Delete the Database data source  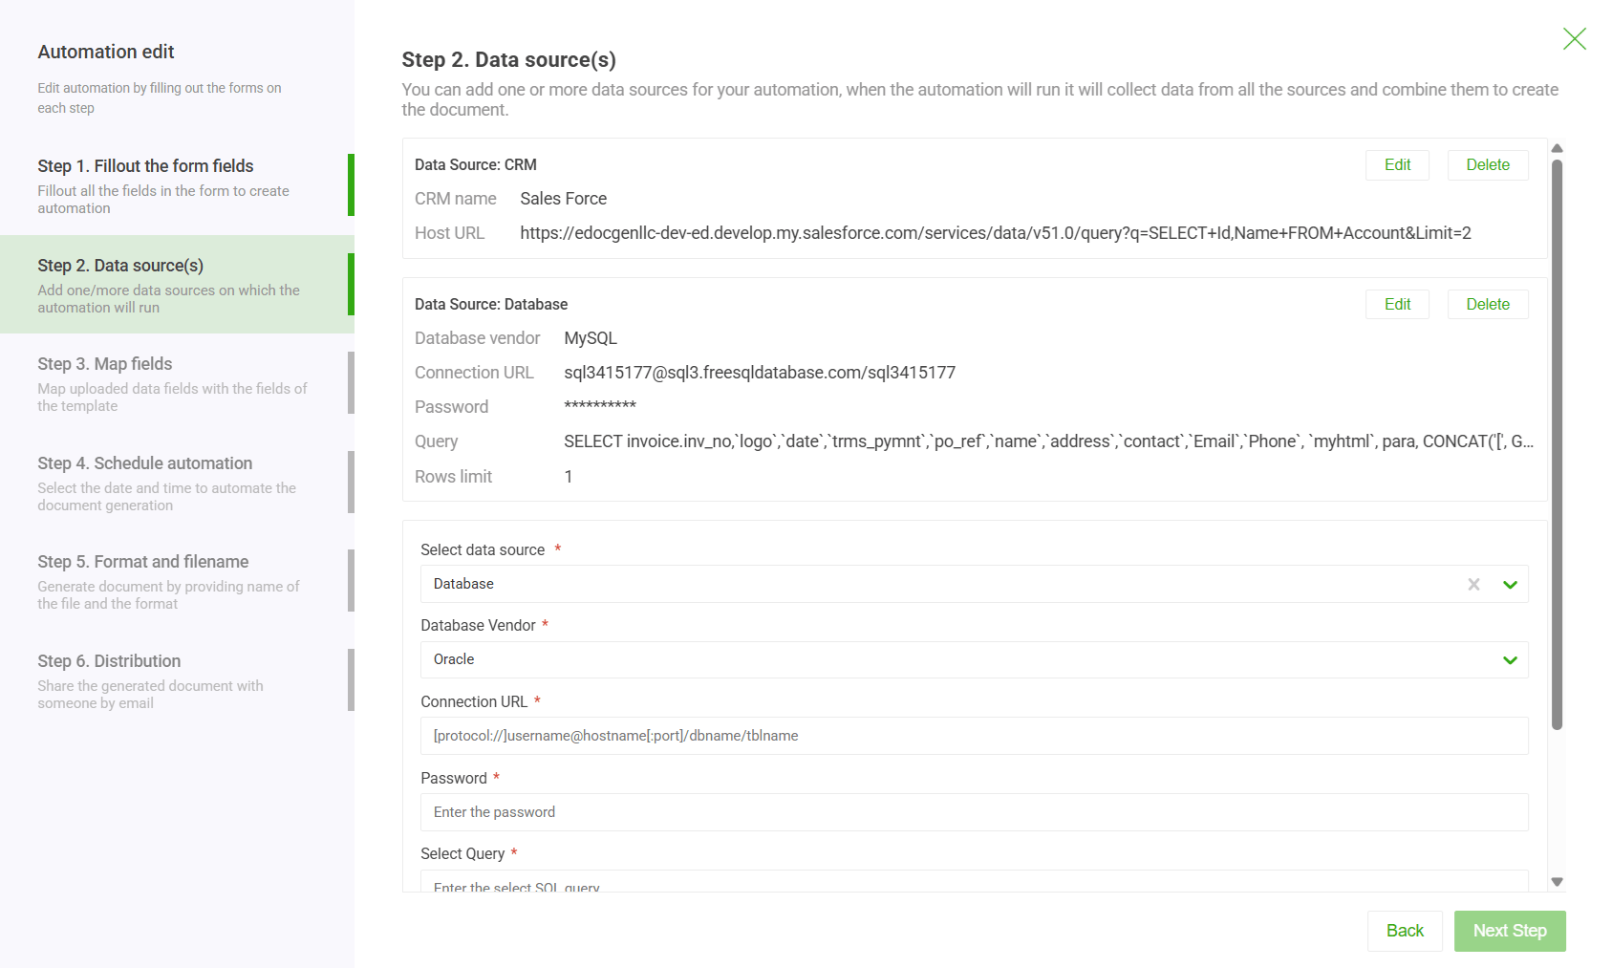(1488, 304)
